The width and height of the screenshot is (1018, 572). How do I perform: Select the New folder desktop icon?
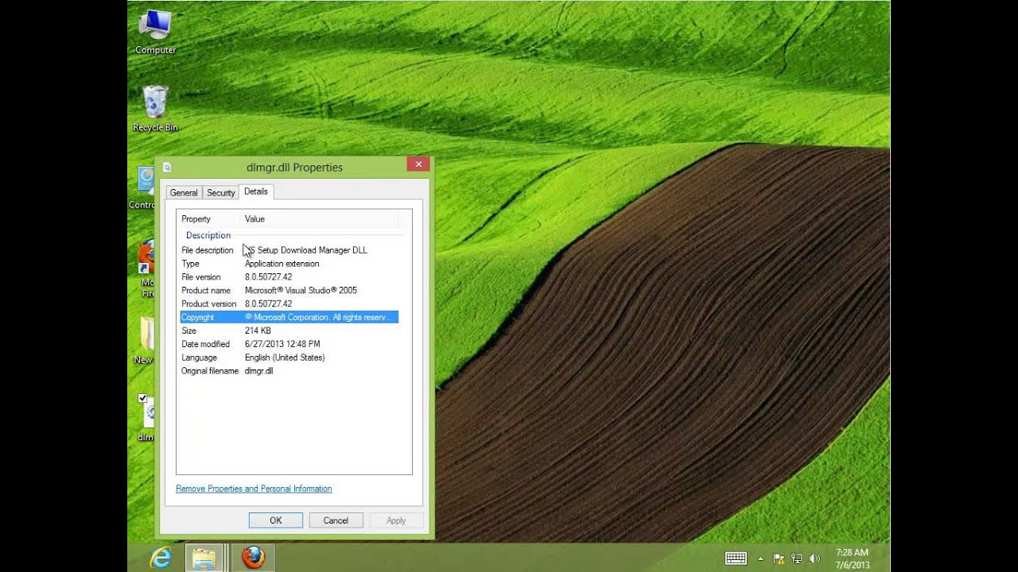tap(146, 340)
